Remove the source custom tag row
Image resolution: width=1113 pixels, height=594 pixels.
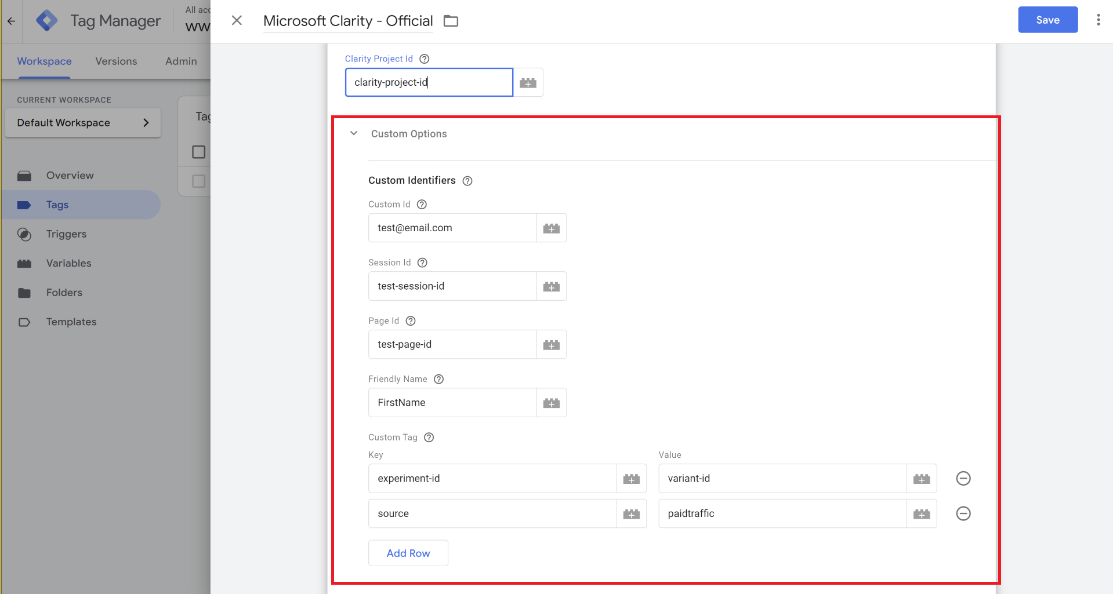[x=963, y=513]
